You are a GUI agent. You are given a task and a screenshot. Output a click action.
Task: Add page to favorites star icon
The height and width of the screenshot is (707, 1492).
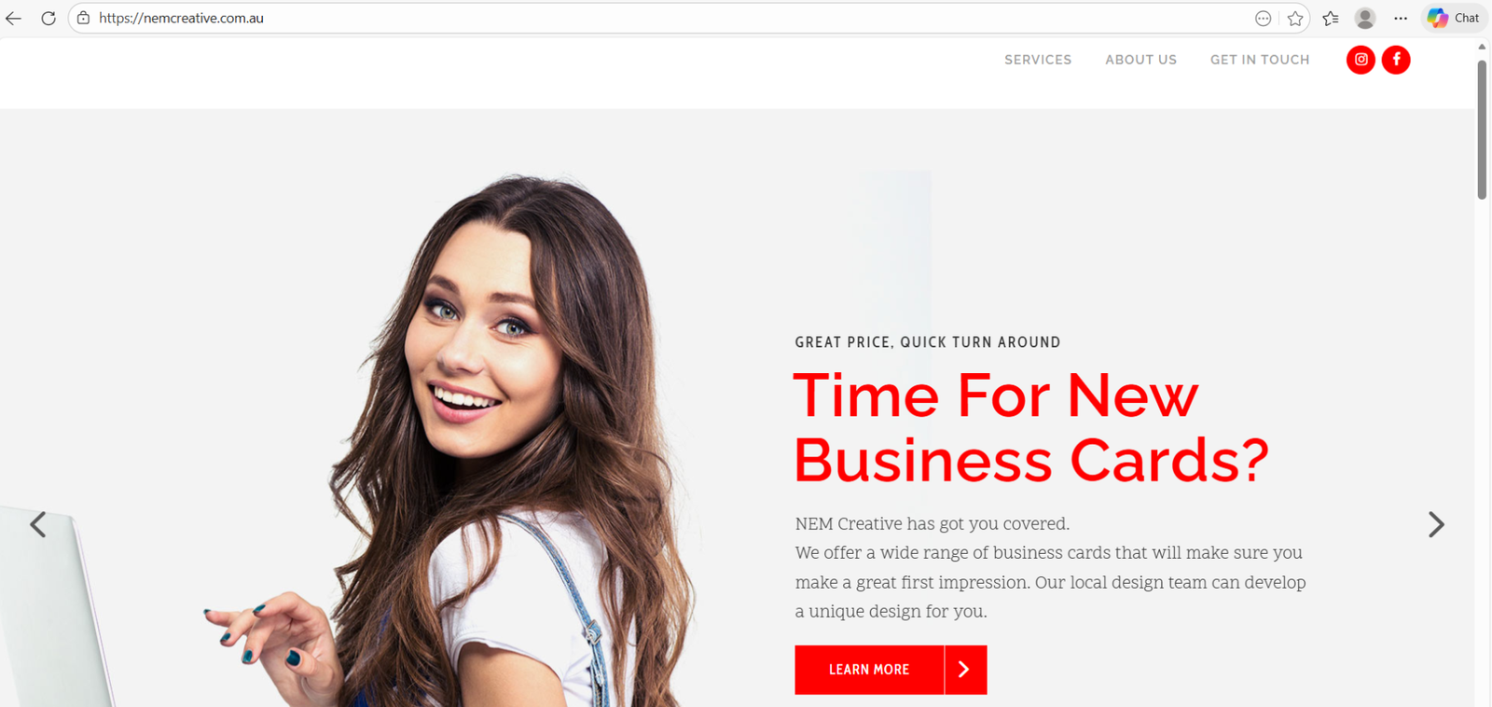pos(1295,18)
